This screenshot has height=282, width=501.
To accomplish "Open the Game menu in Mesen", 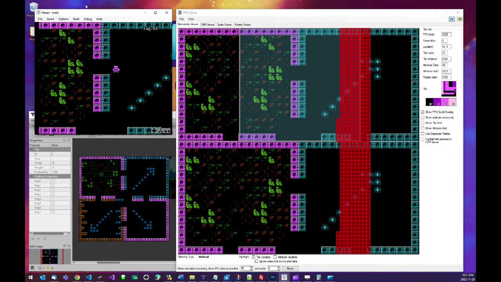I will pyautogui.click(x=50, y=19).
